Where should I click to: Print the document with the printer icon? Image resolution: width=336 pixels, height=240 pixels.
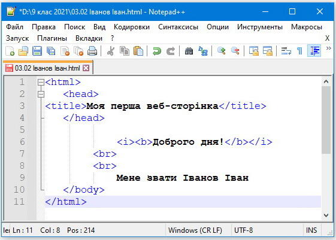(92, 51)
